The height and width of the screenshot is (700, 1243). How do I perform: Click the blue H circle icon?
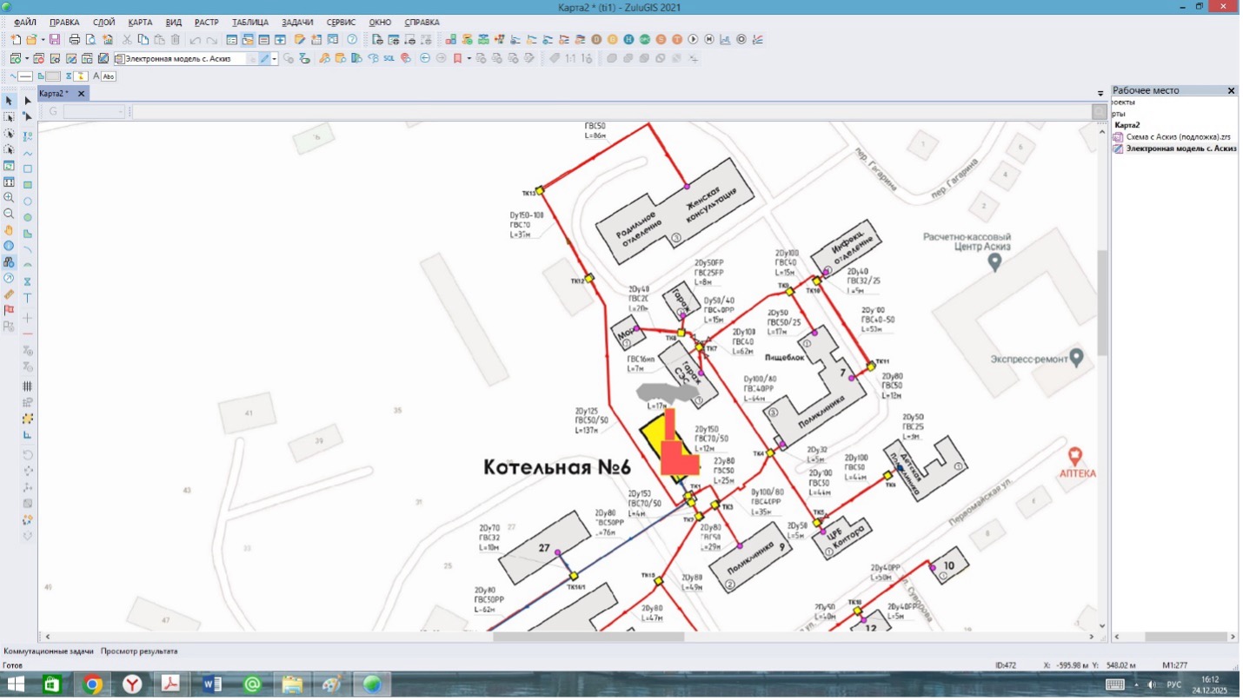(629, 40)
